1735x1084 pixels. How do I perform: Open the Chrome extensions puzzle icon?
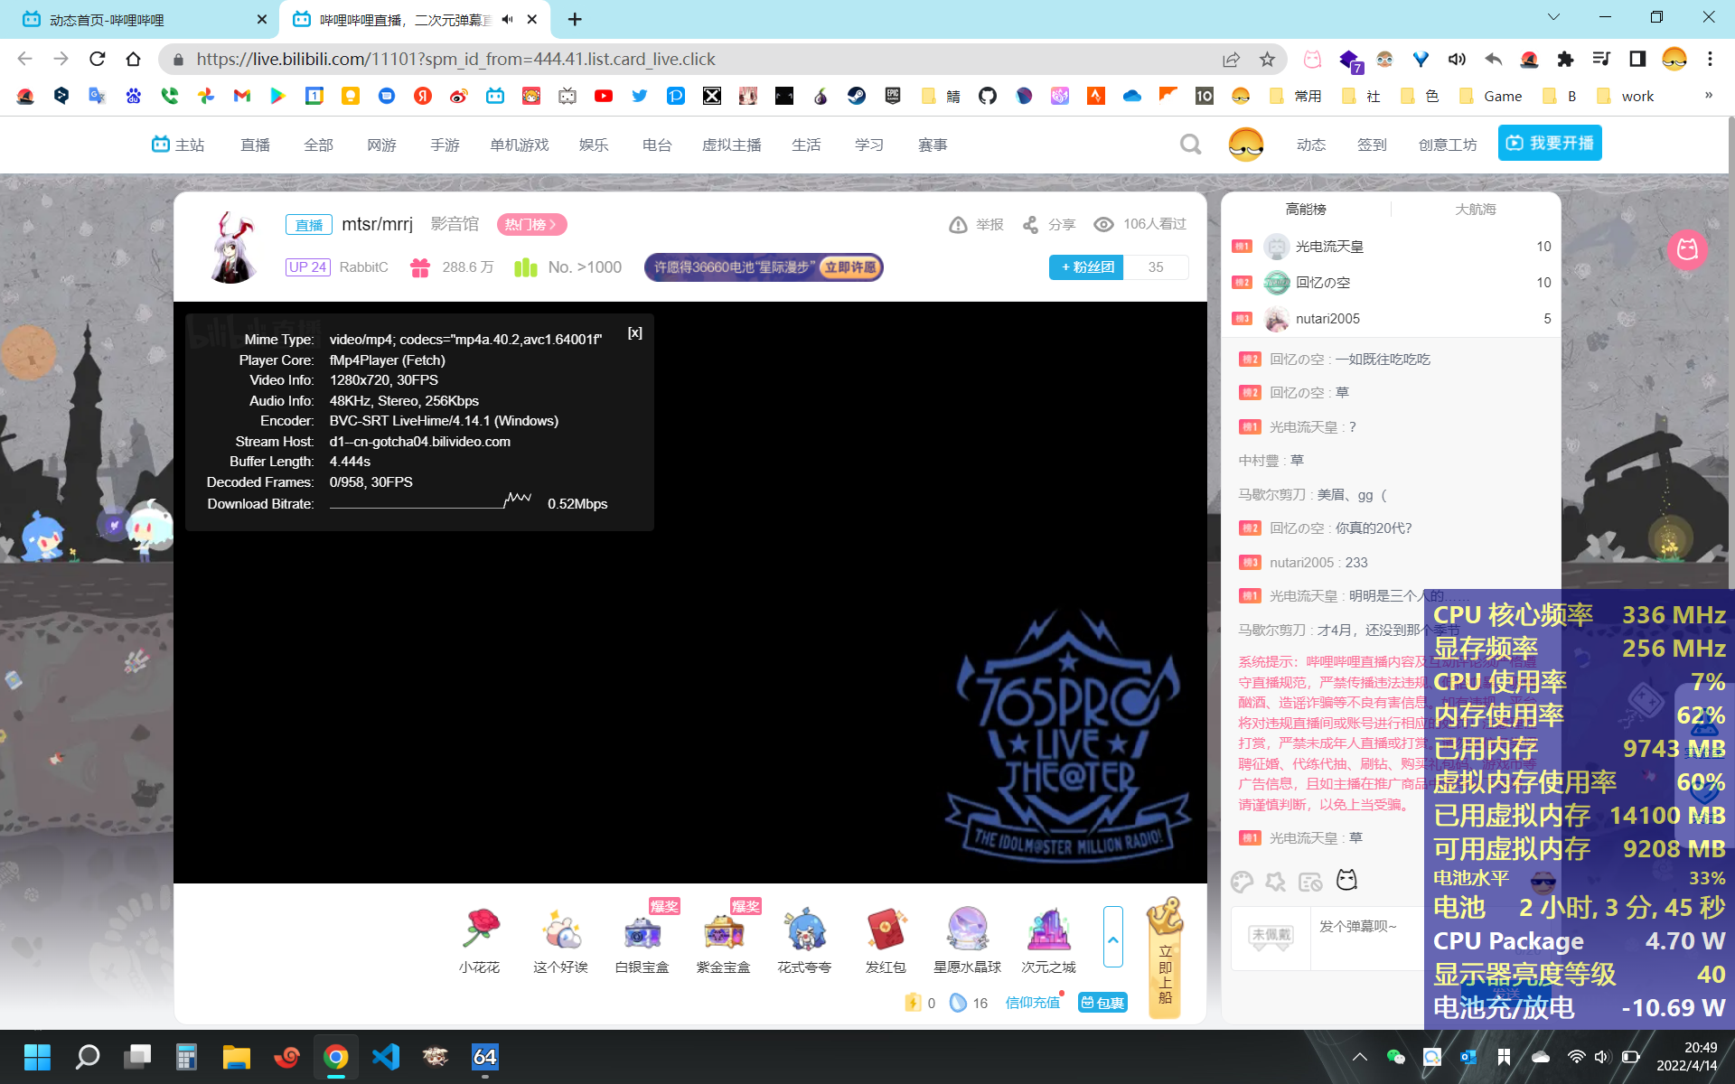pyautogui.click(x=1565, y=59)
